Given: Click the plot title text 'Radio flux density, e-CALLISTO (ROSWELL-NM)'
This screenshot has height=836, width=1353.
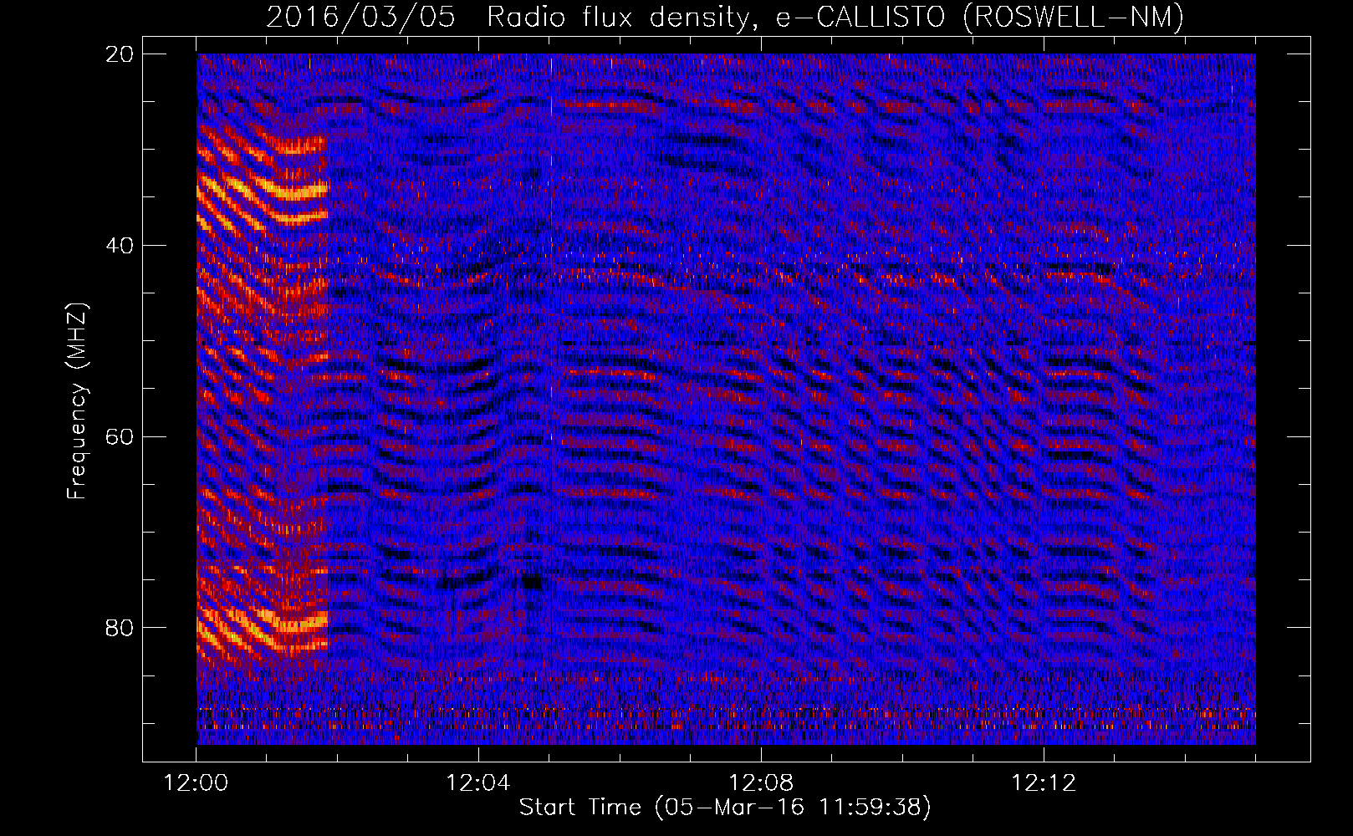Looking at the screenshot, I should pyautogui.click(x=835, y=17).
